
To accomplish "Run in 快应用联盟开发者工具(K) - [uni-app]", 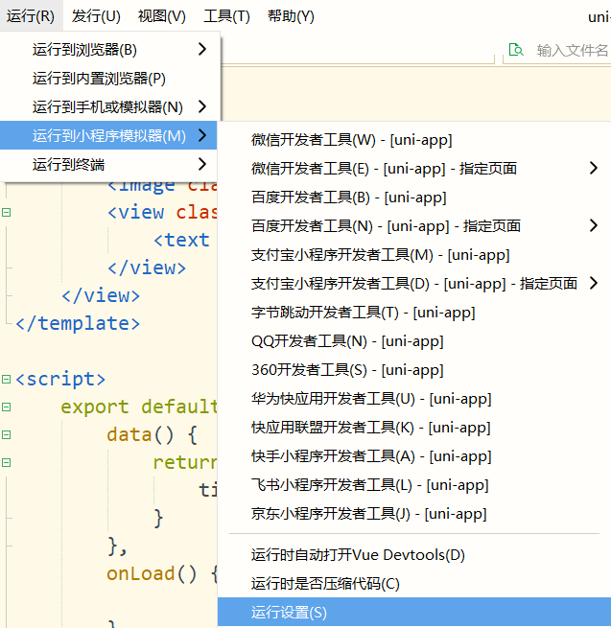I will 414,428.
